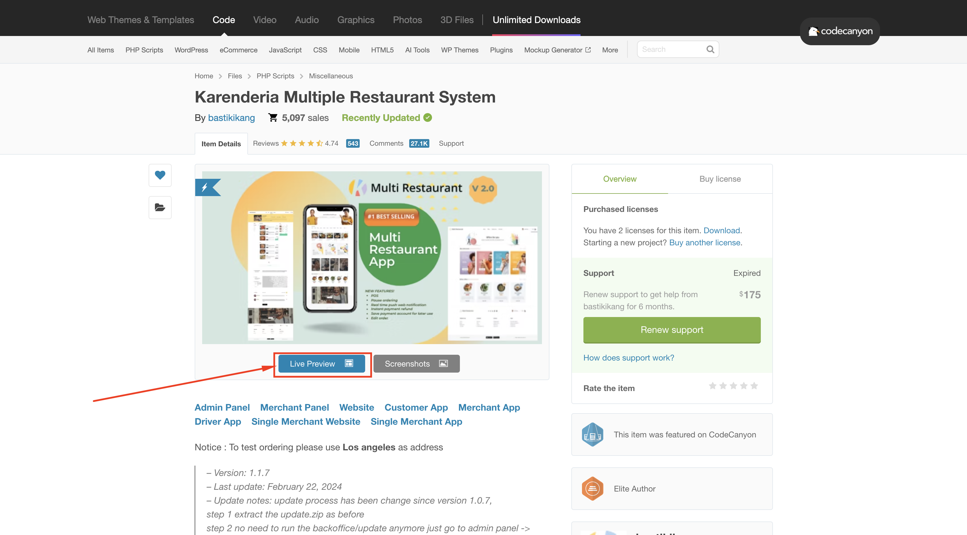Click the featured on CodeCanyon badge icon
Viewport: 967px width, 535px height.
point(592,435)
